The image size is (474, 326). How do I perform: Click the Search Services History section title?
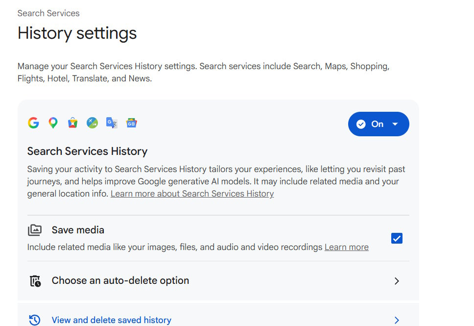(87, 151)
